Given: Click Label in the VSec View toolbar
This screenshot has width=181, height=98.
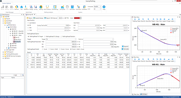Looking at the screenshot, I should (x=172, y=20).
